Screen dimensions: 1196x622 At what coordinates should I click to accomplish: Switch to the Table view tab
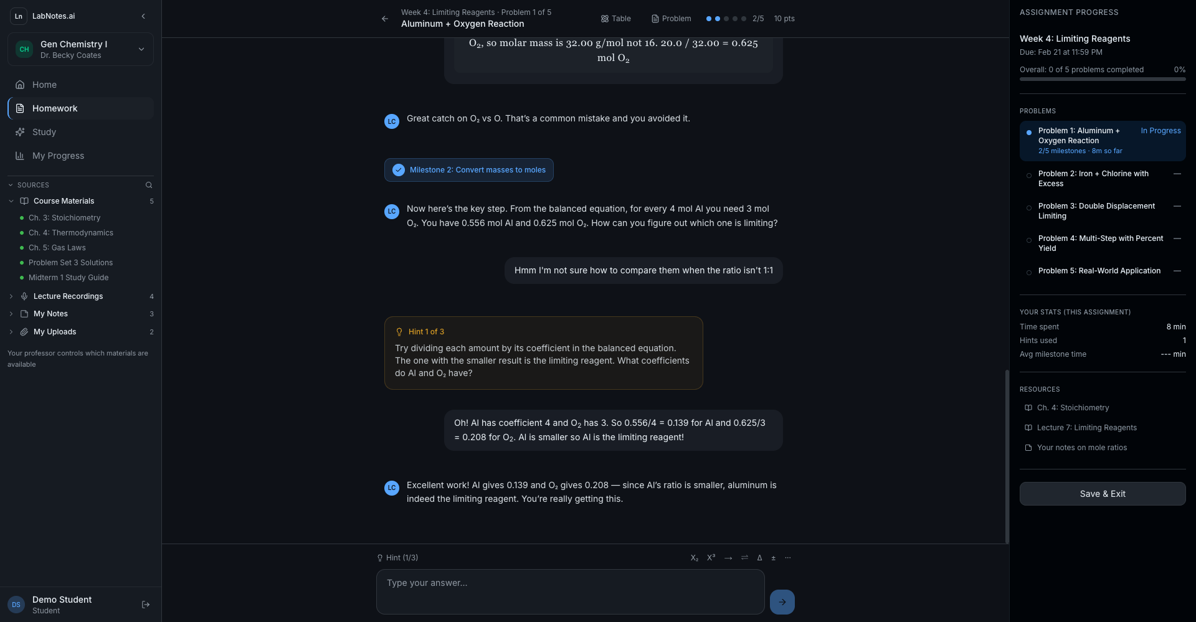tap(615, 19)
